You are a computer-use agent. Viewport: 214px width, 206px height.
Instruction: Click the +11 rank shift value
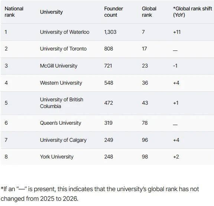[177, 32]
